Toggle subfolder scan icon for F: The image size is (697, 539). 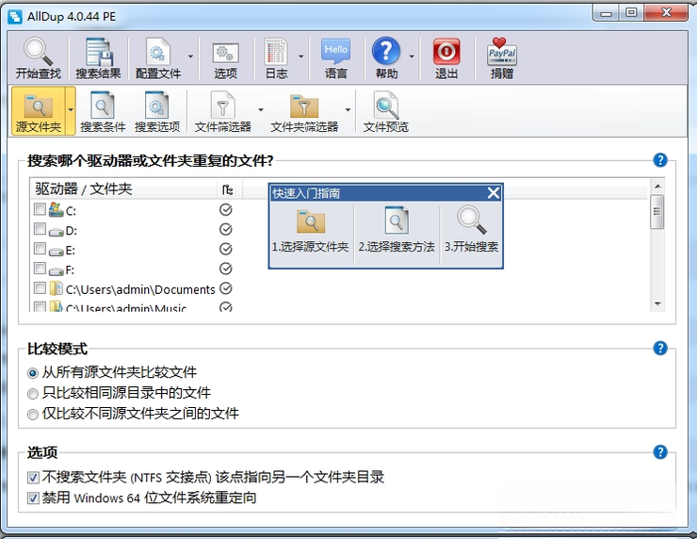click(x=226, y=269)
